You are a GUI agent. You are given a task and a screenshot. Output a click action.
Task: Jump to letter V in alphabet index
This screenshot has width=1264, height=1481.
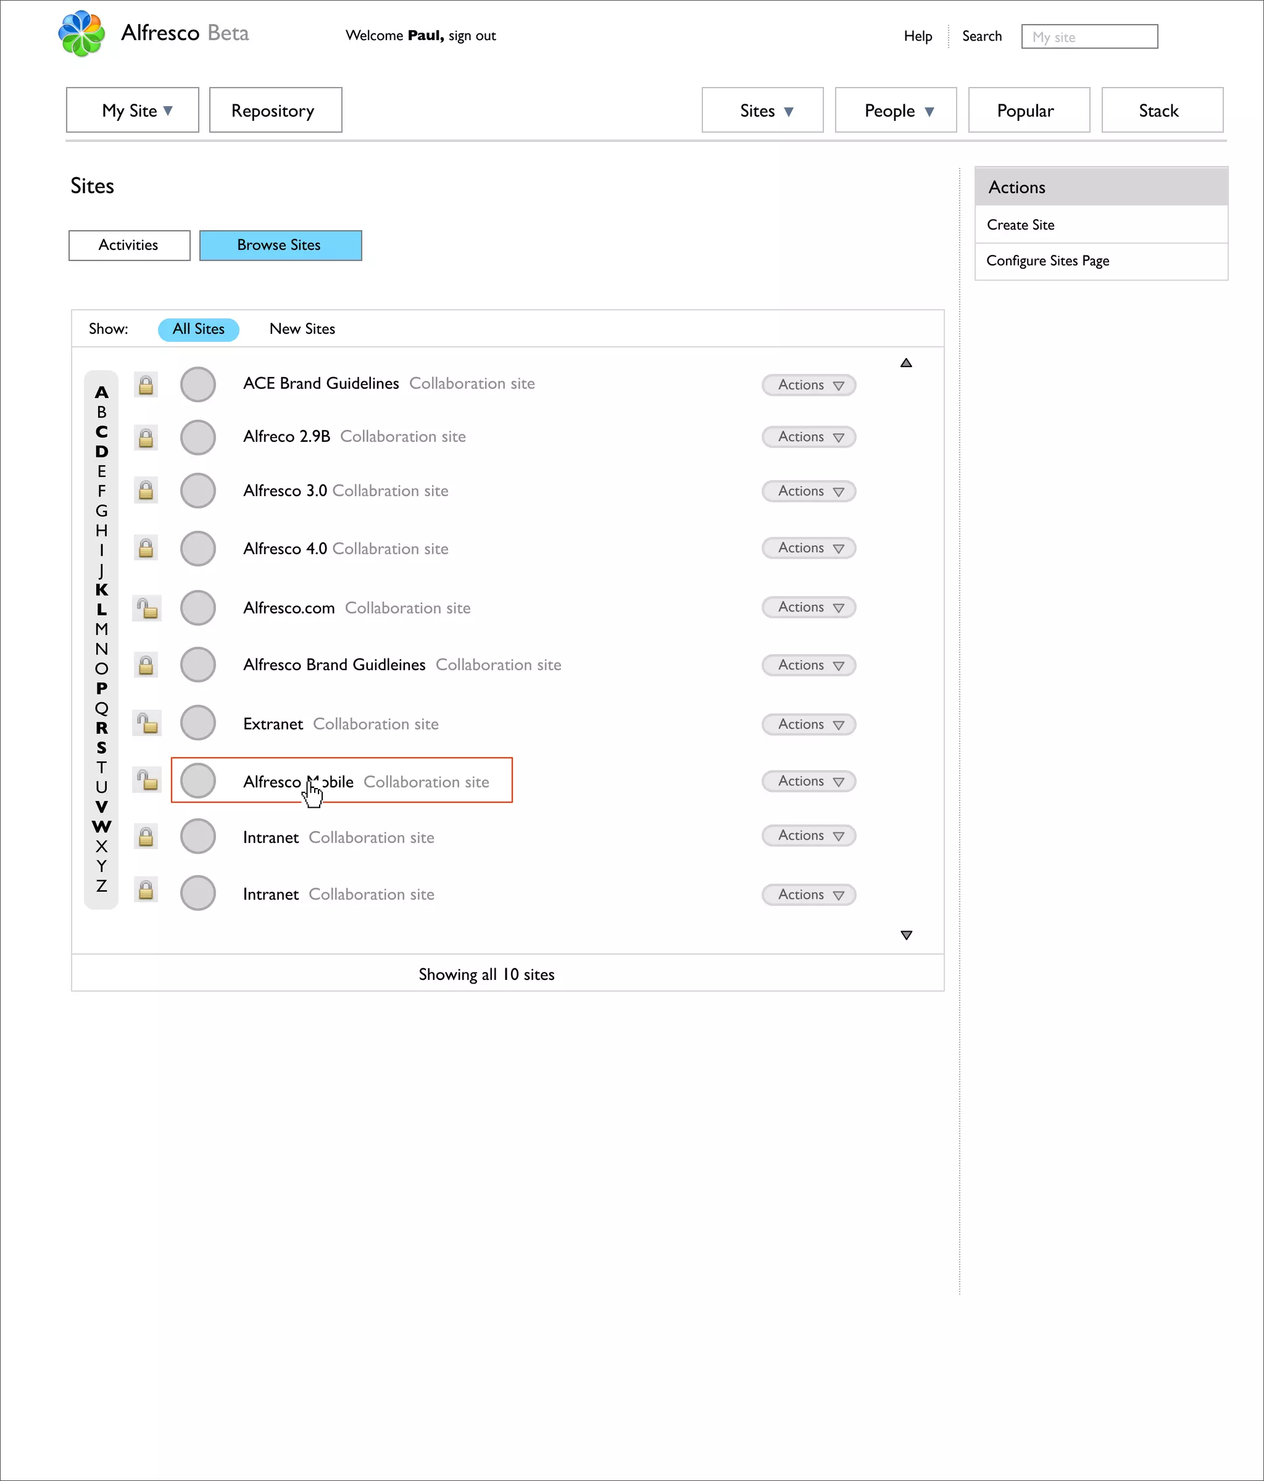point(101,807)
